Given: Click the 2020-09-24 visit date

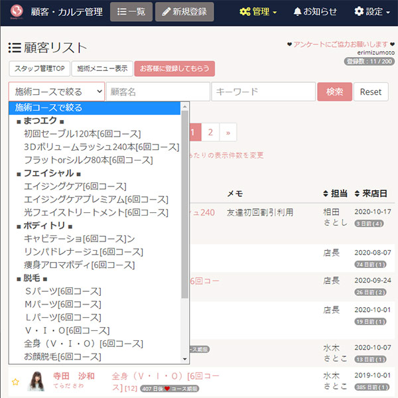Looking at the screenshot, I should tap(373, 281).
